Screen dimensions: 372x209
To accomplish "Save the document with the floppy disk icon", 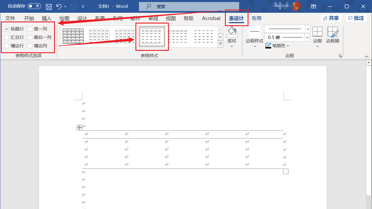I will (x=49, y=6).
